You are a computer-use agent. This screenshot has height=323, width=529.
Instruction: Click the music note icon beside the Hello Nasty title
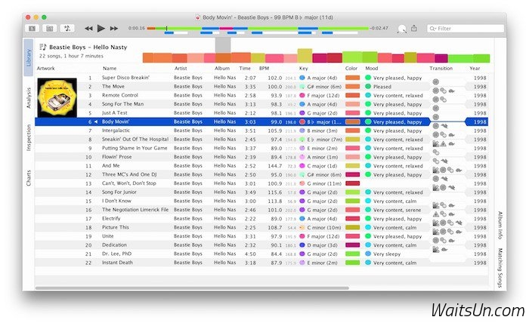pyautogui.click(x=43, y=47)
